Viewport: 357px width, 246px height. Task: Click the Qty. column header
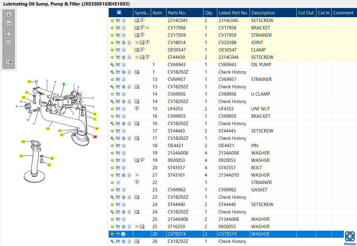(x=210, y=13)
